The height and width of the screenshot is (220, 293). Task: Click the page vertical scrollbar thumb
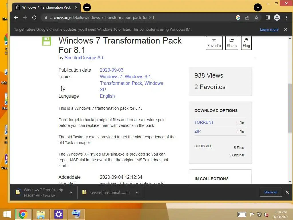[x=290, y=108]
